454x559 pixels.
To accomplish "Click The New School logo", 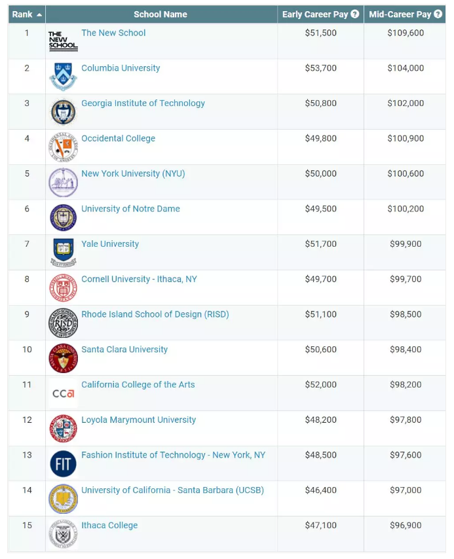I will coord(63,41).
